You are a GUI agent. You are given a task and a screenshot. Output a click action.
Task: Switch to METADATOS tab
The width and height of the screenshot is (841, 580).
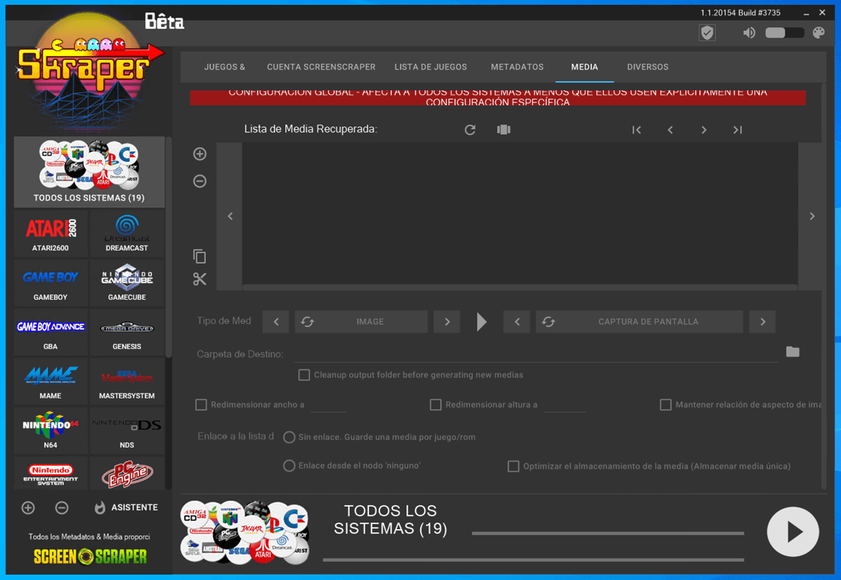[x=517, y=67]
